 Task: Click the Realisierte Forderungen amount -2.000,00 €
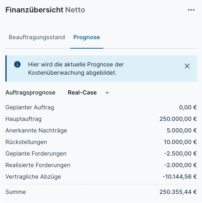[x=181, y=165]
